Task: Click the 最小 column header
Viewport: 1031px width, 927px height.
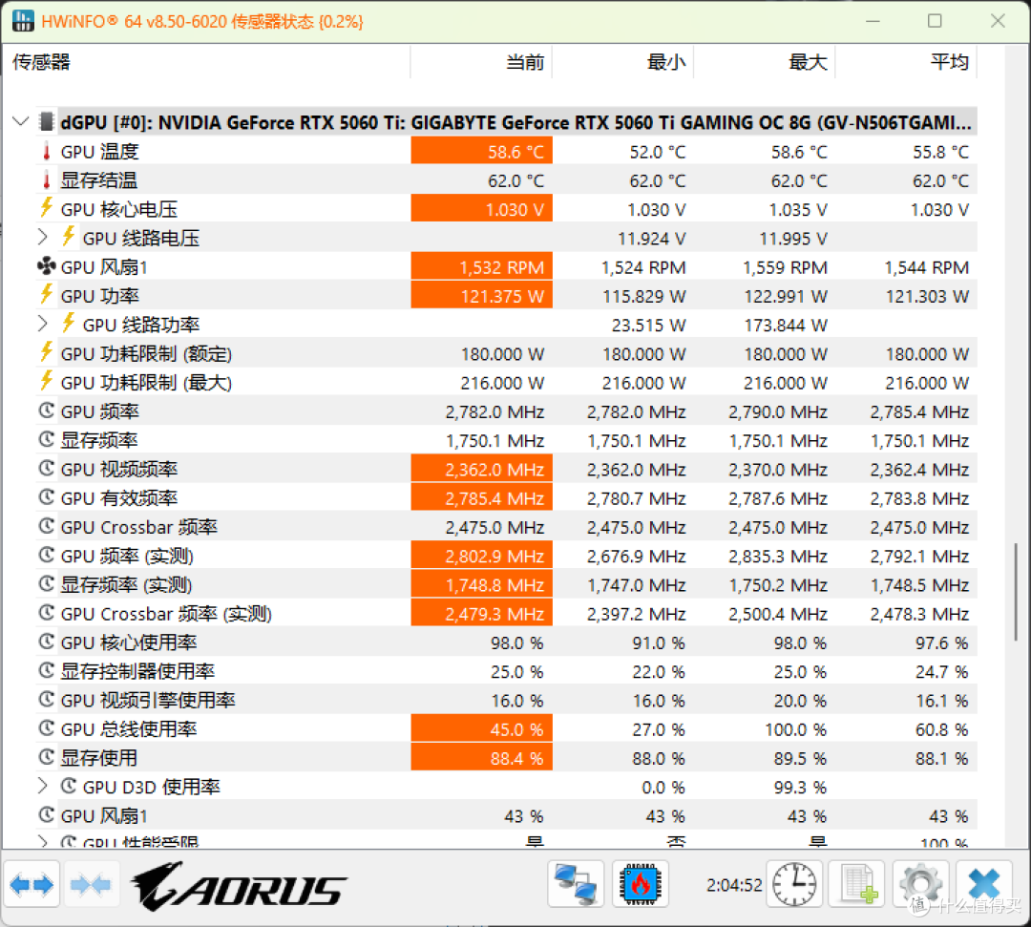Action: pyautogui.click(x=622, y=62)
